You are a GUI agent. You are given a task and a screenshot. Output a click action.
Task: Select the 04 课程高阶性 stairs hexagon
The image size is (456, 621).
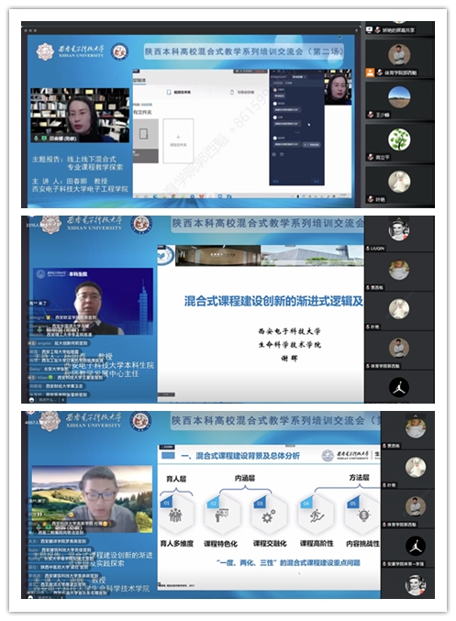click(316, 514)
